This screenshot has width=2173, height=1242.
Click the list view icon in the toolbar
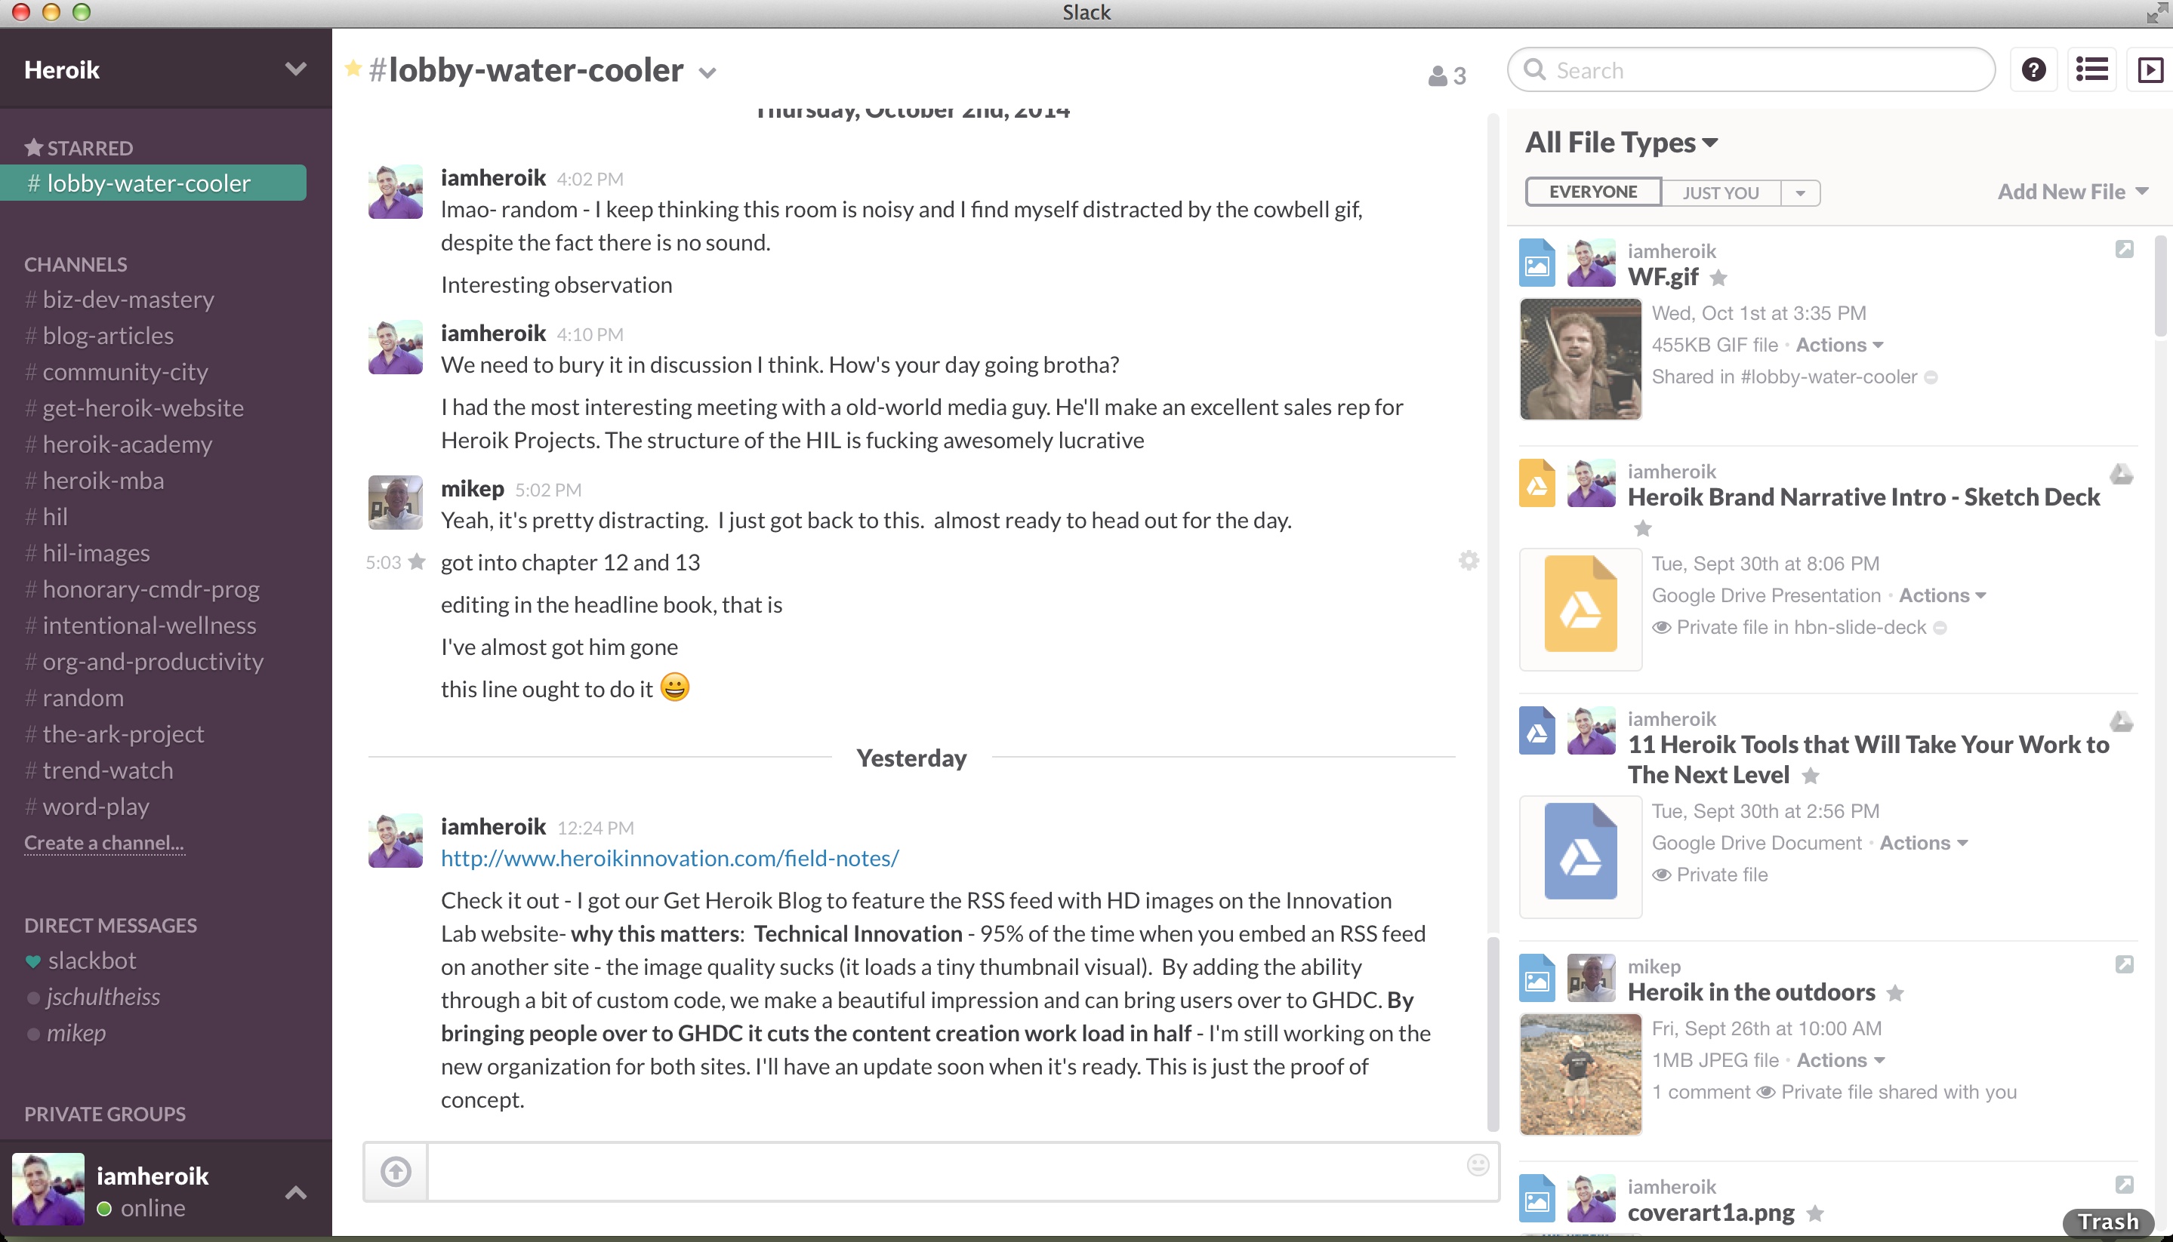click(x=2091, y=69)
